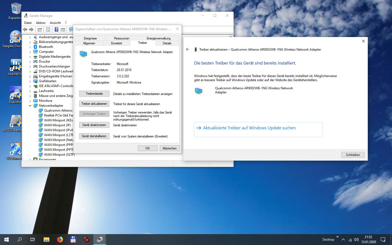Switch to the Ereignisse tab
392x245 pixels.
(90, 38)
